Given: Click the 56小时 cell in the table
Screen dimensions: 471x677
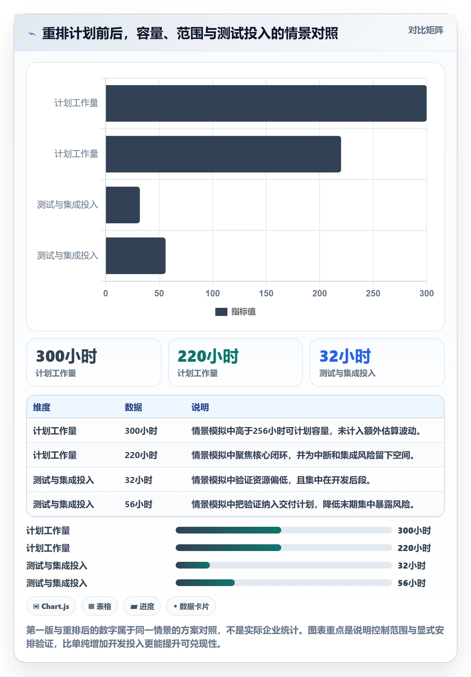Looking at the screenshot, I should tap(139, 504).
